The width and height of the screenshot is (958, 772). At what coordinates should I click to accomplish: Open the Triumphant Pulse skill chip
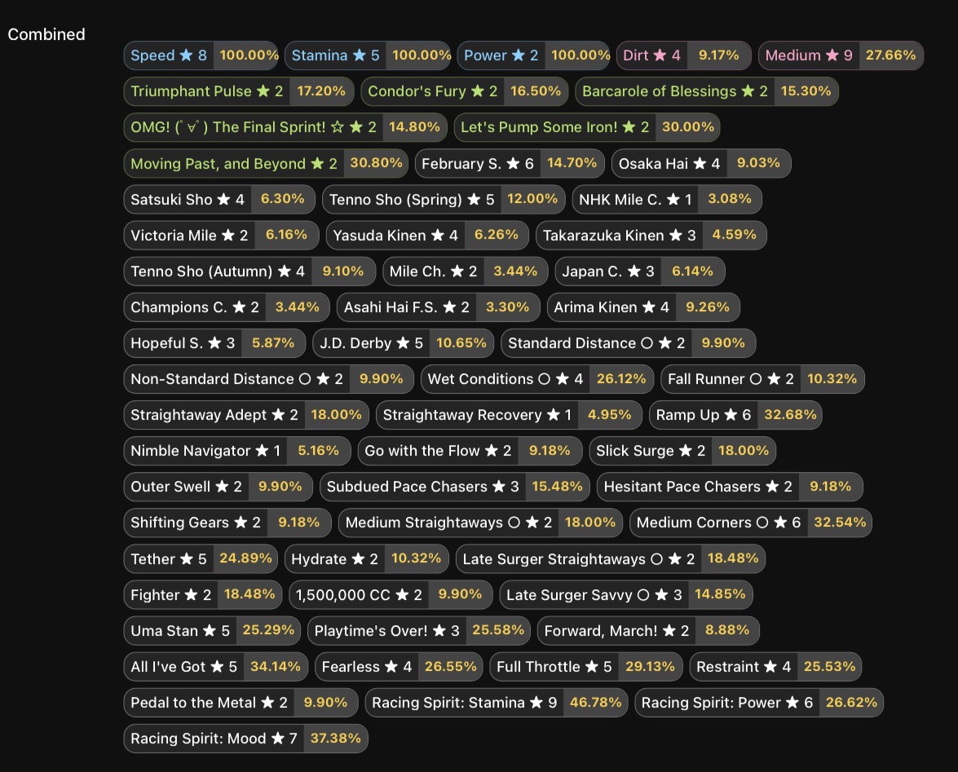239,91
